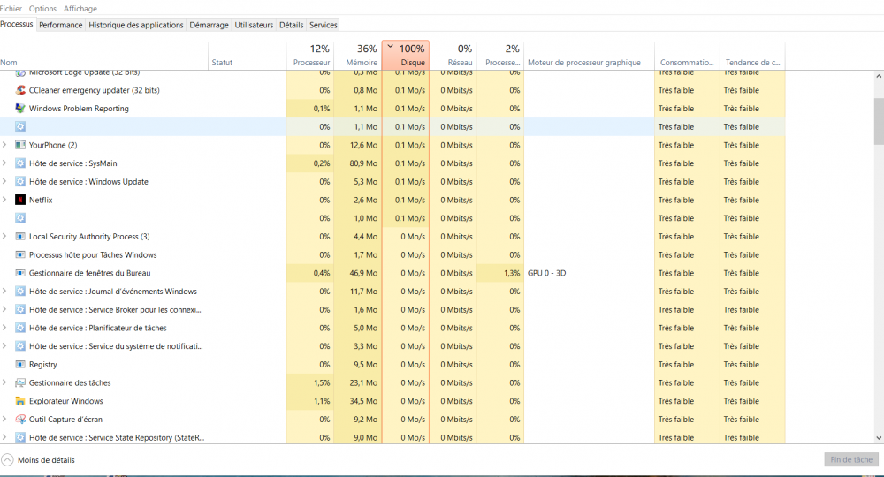This screenshot has width=884, height=477.
Task: Expand the Planificateur de tâches service host
Action: pyautogui.click(x=4, y=328)
